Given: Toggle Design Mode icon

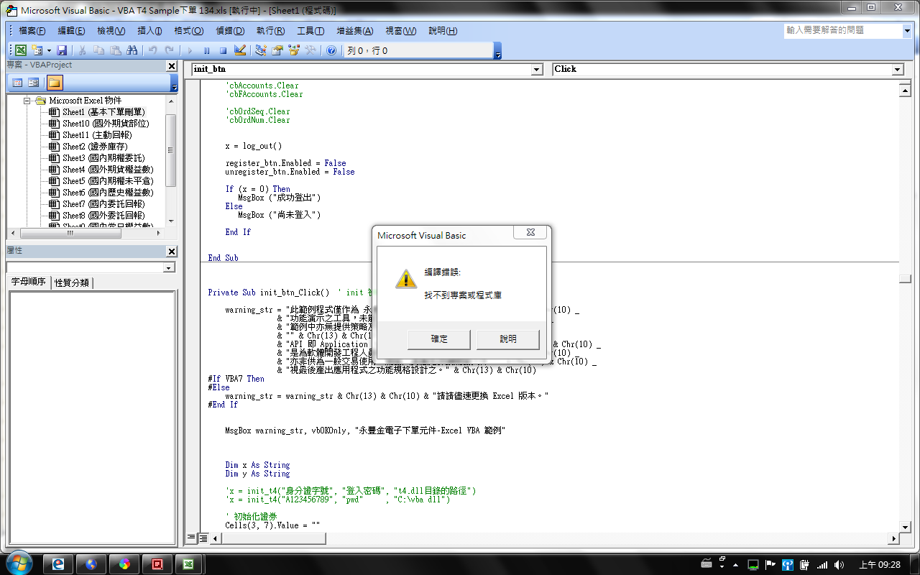Looking at the screenshot, I should (x=240, y=50).
